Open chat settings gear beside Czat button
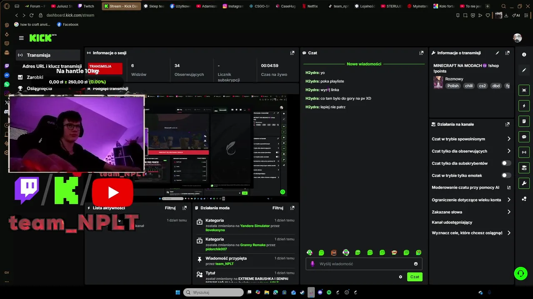The image size is (533, 299). pyautogui.click(x=401, y=277)
